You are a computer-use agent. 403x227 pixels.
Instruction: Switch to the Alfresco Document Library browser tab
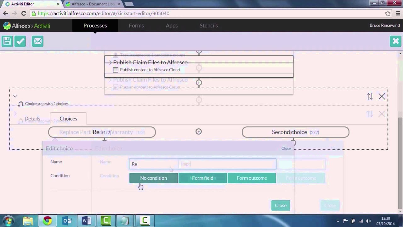[93, 4]
